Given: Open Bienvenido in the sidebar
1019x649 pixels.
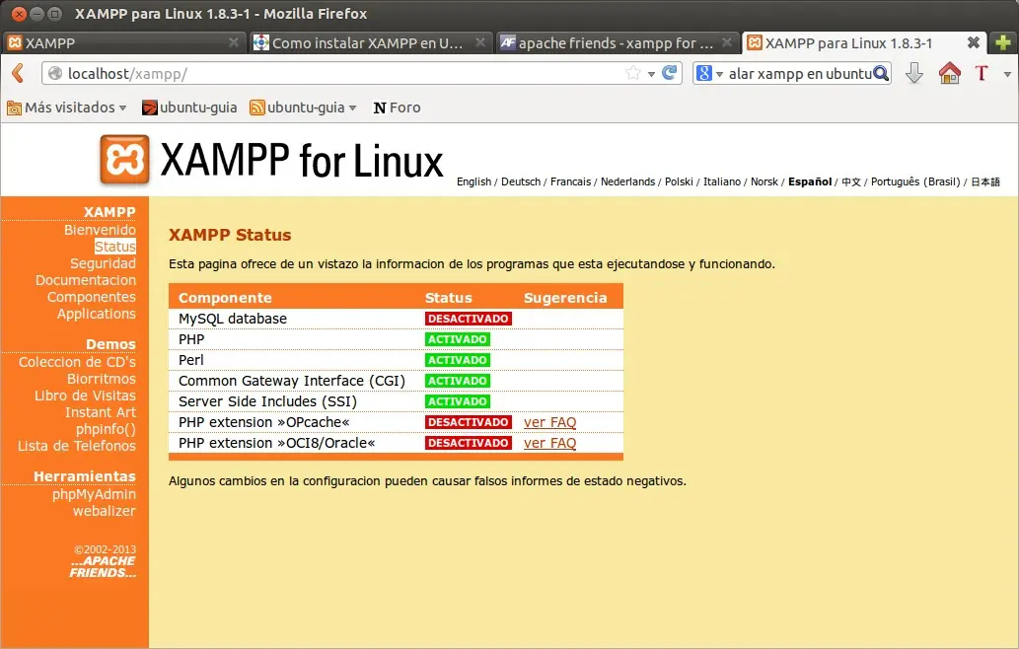Looking at the screenshot, I should click(x=100, y=230).
